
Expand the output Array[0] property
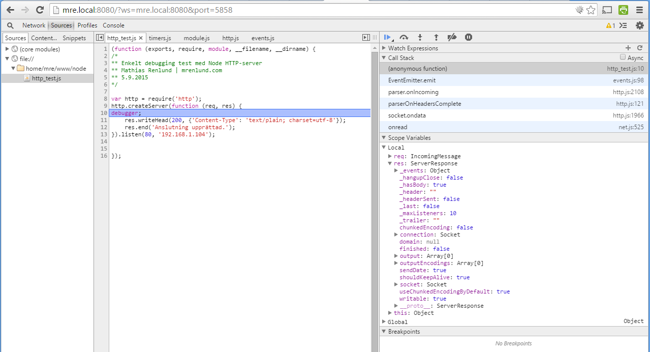[x=396, y=256]
